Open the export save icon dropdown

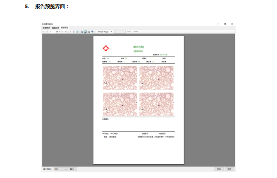point(93,31)
